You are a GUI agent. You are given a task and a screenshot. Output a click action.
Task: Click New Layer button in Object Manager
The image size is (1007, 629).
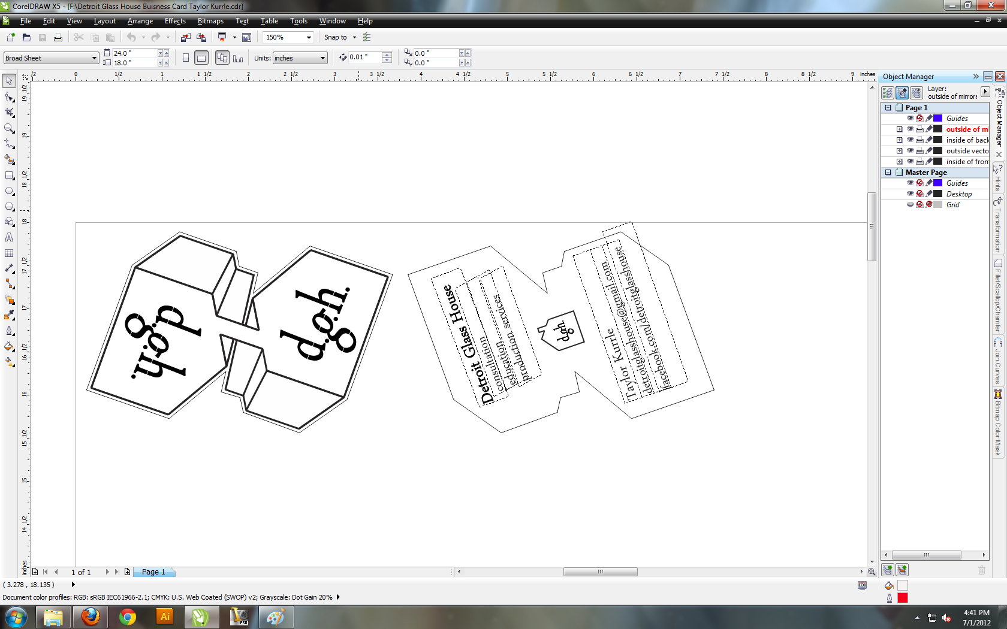point(888,570)
